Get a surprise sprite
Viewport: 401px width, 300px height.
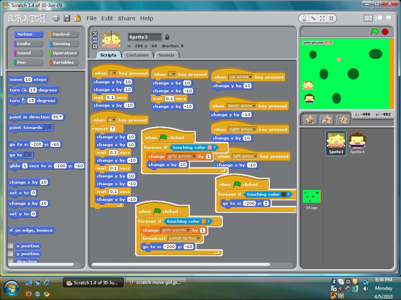coord(342,120)
